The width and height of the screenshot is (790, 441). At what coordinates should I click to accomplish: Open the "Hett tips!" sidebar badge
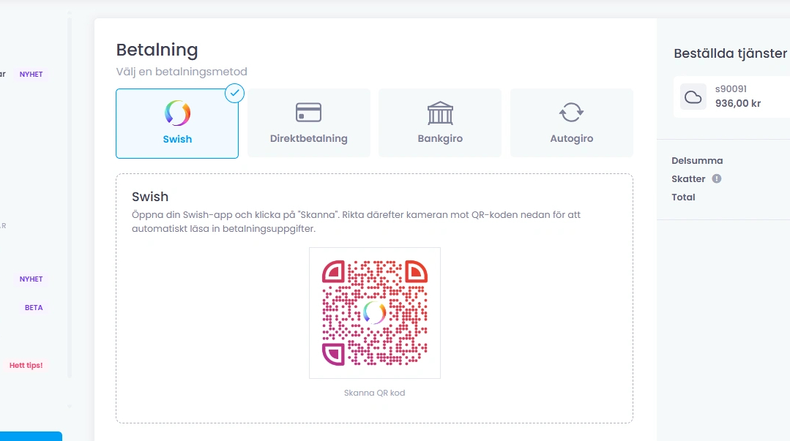pos(26,365)
